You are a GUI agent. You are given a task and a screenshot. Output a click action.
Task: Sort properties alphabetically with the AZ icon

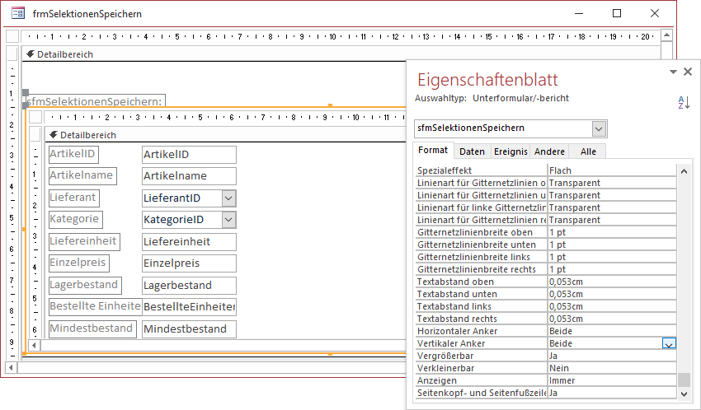coord(684,103)
